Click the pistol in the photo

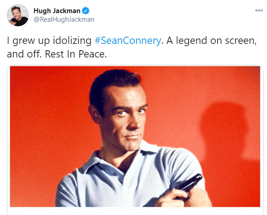(190, 184)
